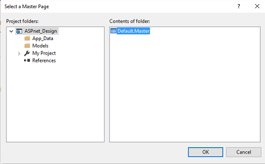Image resolution: width=265 pixels, height=164 pixels.
Task: Choose the Default.Master master page
Action: click(133, 31)
